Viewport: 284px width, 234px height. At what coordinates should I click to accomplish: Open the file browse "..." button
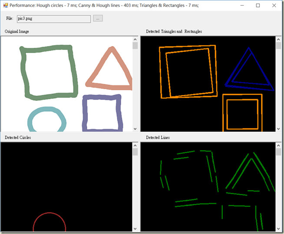click(98, 18)
